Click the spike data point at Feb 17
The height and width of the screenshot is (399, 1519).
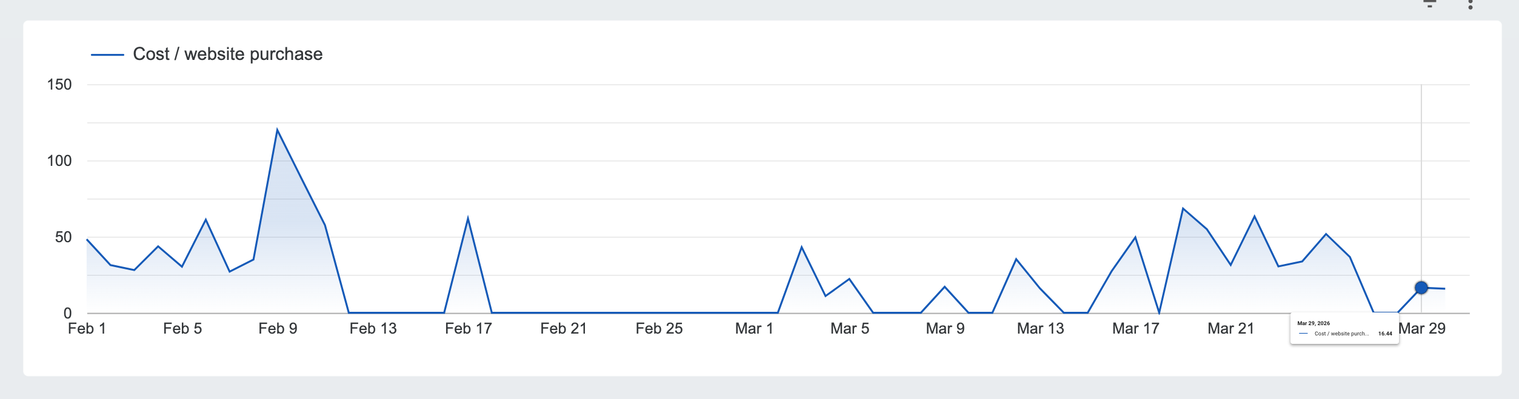click(x=468, y=216)
